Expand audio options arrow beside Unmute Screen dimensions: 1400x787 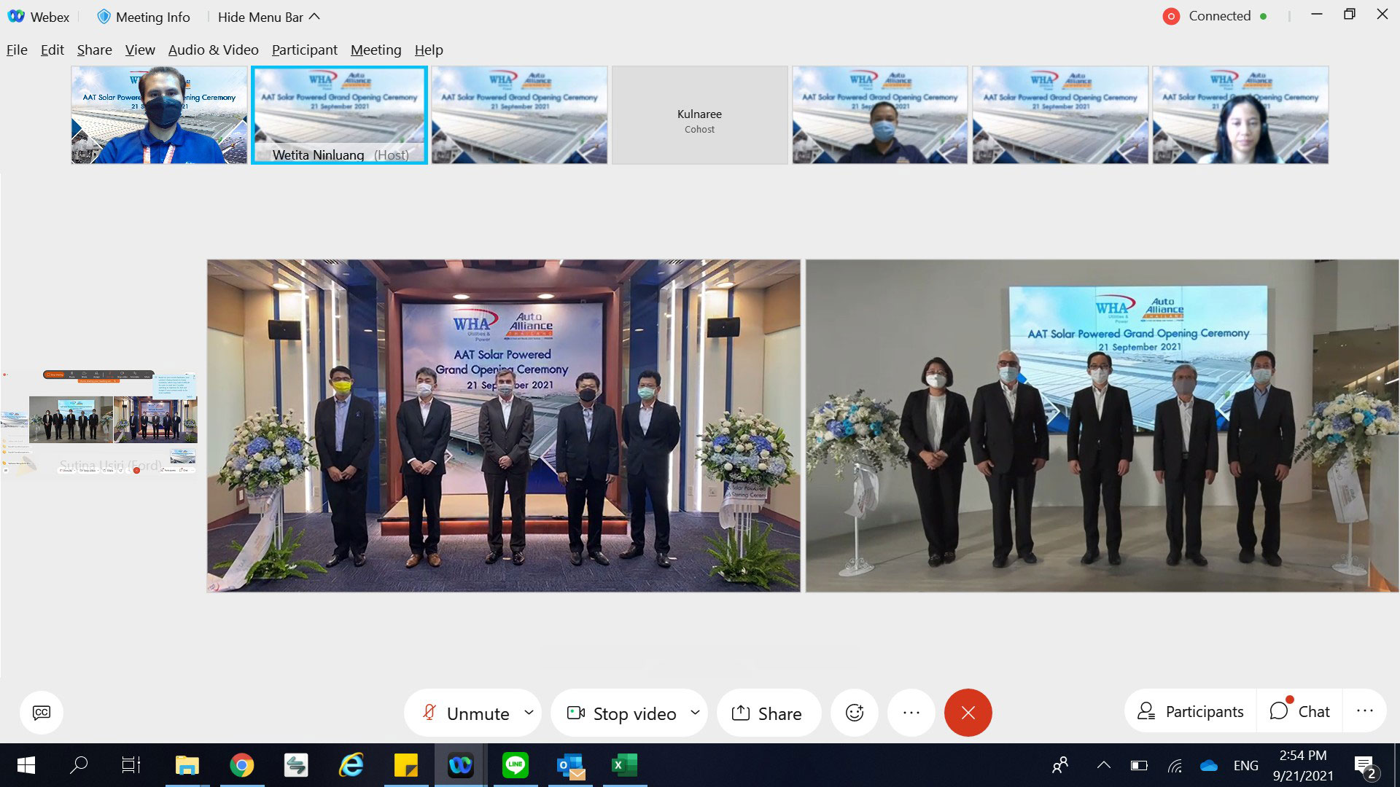pyautogui.click(x=529, y=712)
